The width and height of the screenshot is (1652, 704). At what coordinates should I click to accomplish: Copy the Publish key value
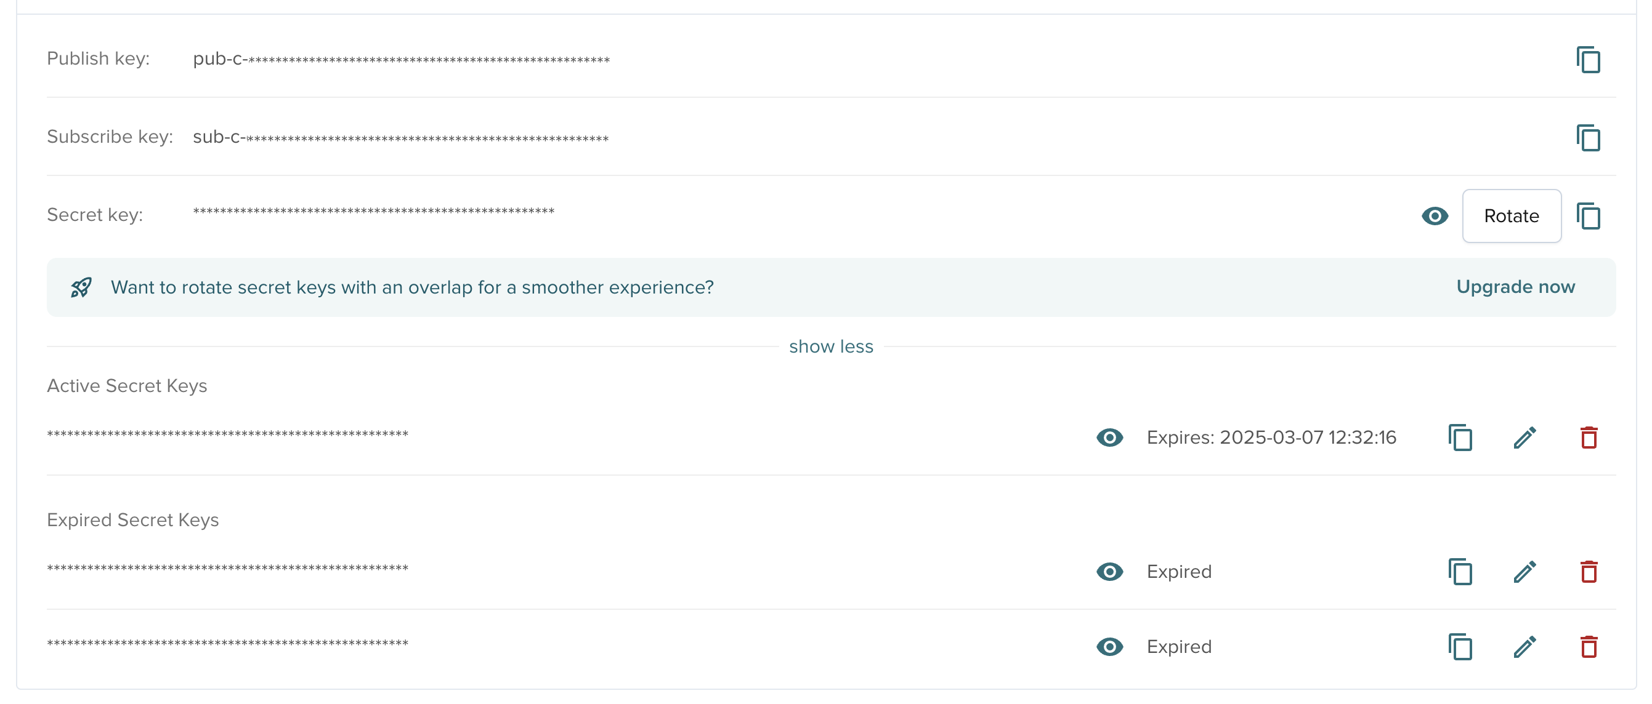click(1588, 60)
